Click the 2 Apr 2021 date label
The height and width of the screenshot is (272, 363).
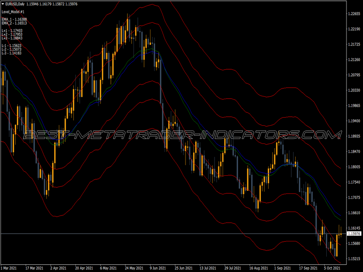click(x=58, y=268)
